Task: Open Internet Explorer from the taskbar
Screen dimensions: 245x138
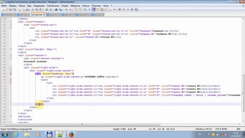Action: pyautogui.click(x=16, y=135)
